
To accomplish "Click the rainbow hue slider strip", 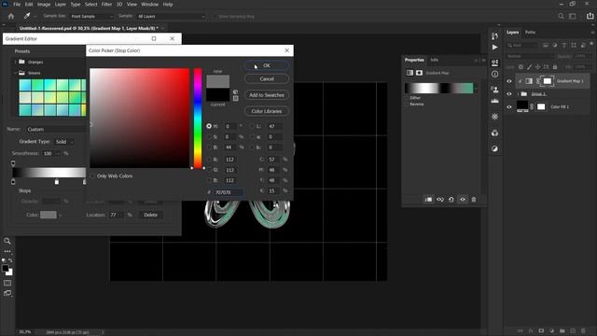I will [x=198, y=119].
